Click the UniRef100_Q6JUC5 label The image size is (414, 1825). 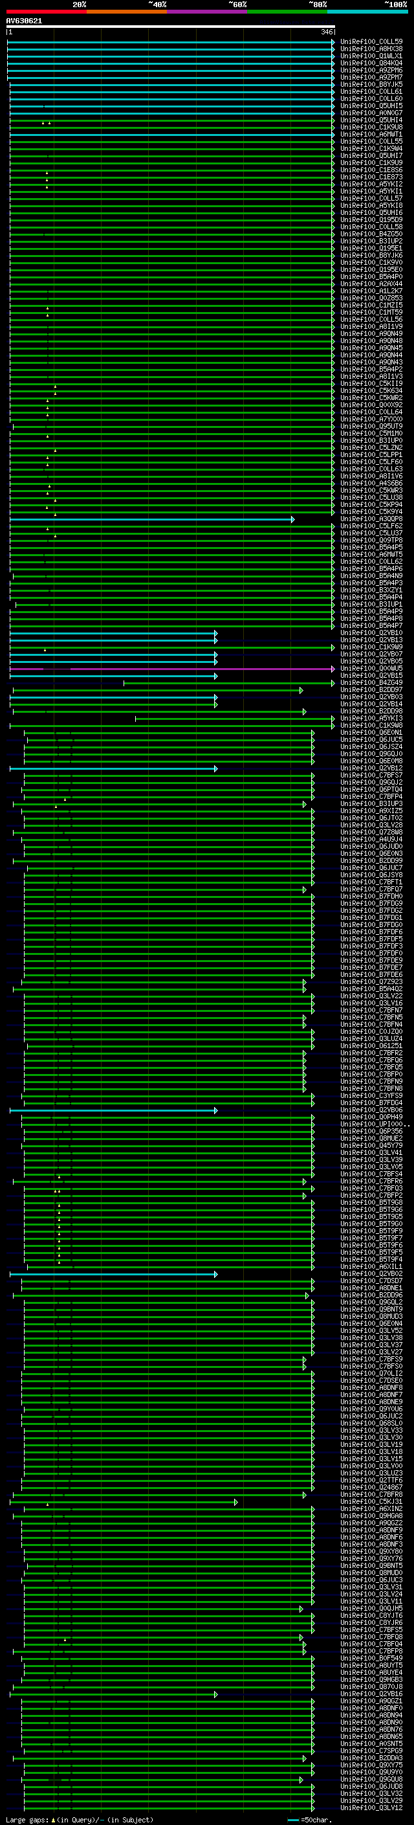tap(371, 739)
